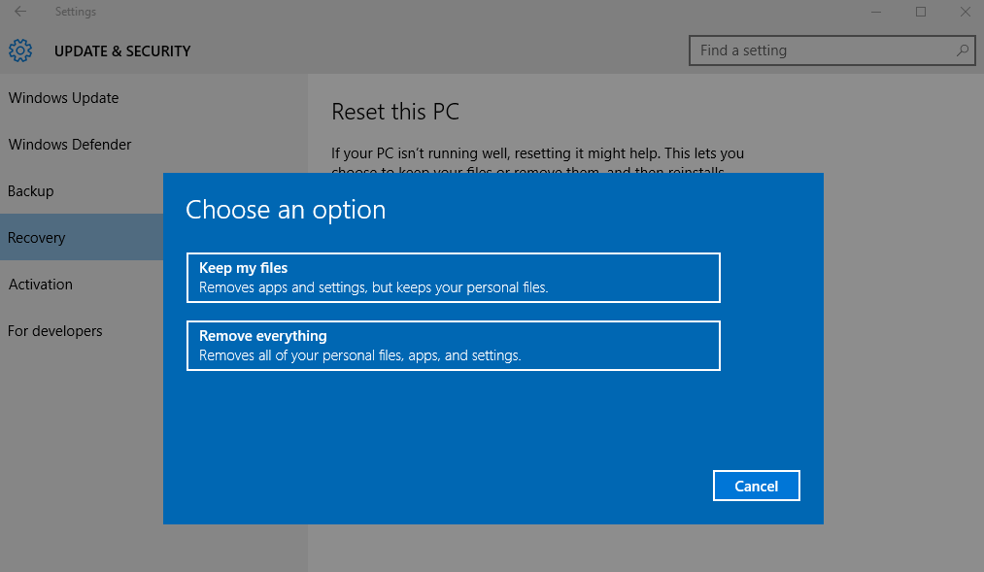Click the UPDATE & SECURITY header text
This screenshot has height=572, width=984.
click(x=122, y=51)
